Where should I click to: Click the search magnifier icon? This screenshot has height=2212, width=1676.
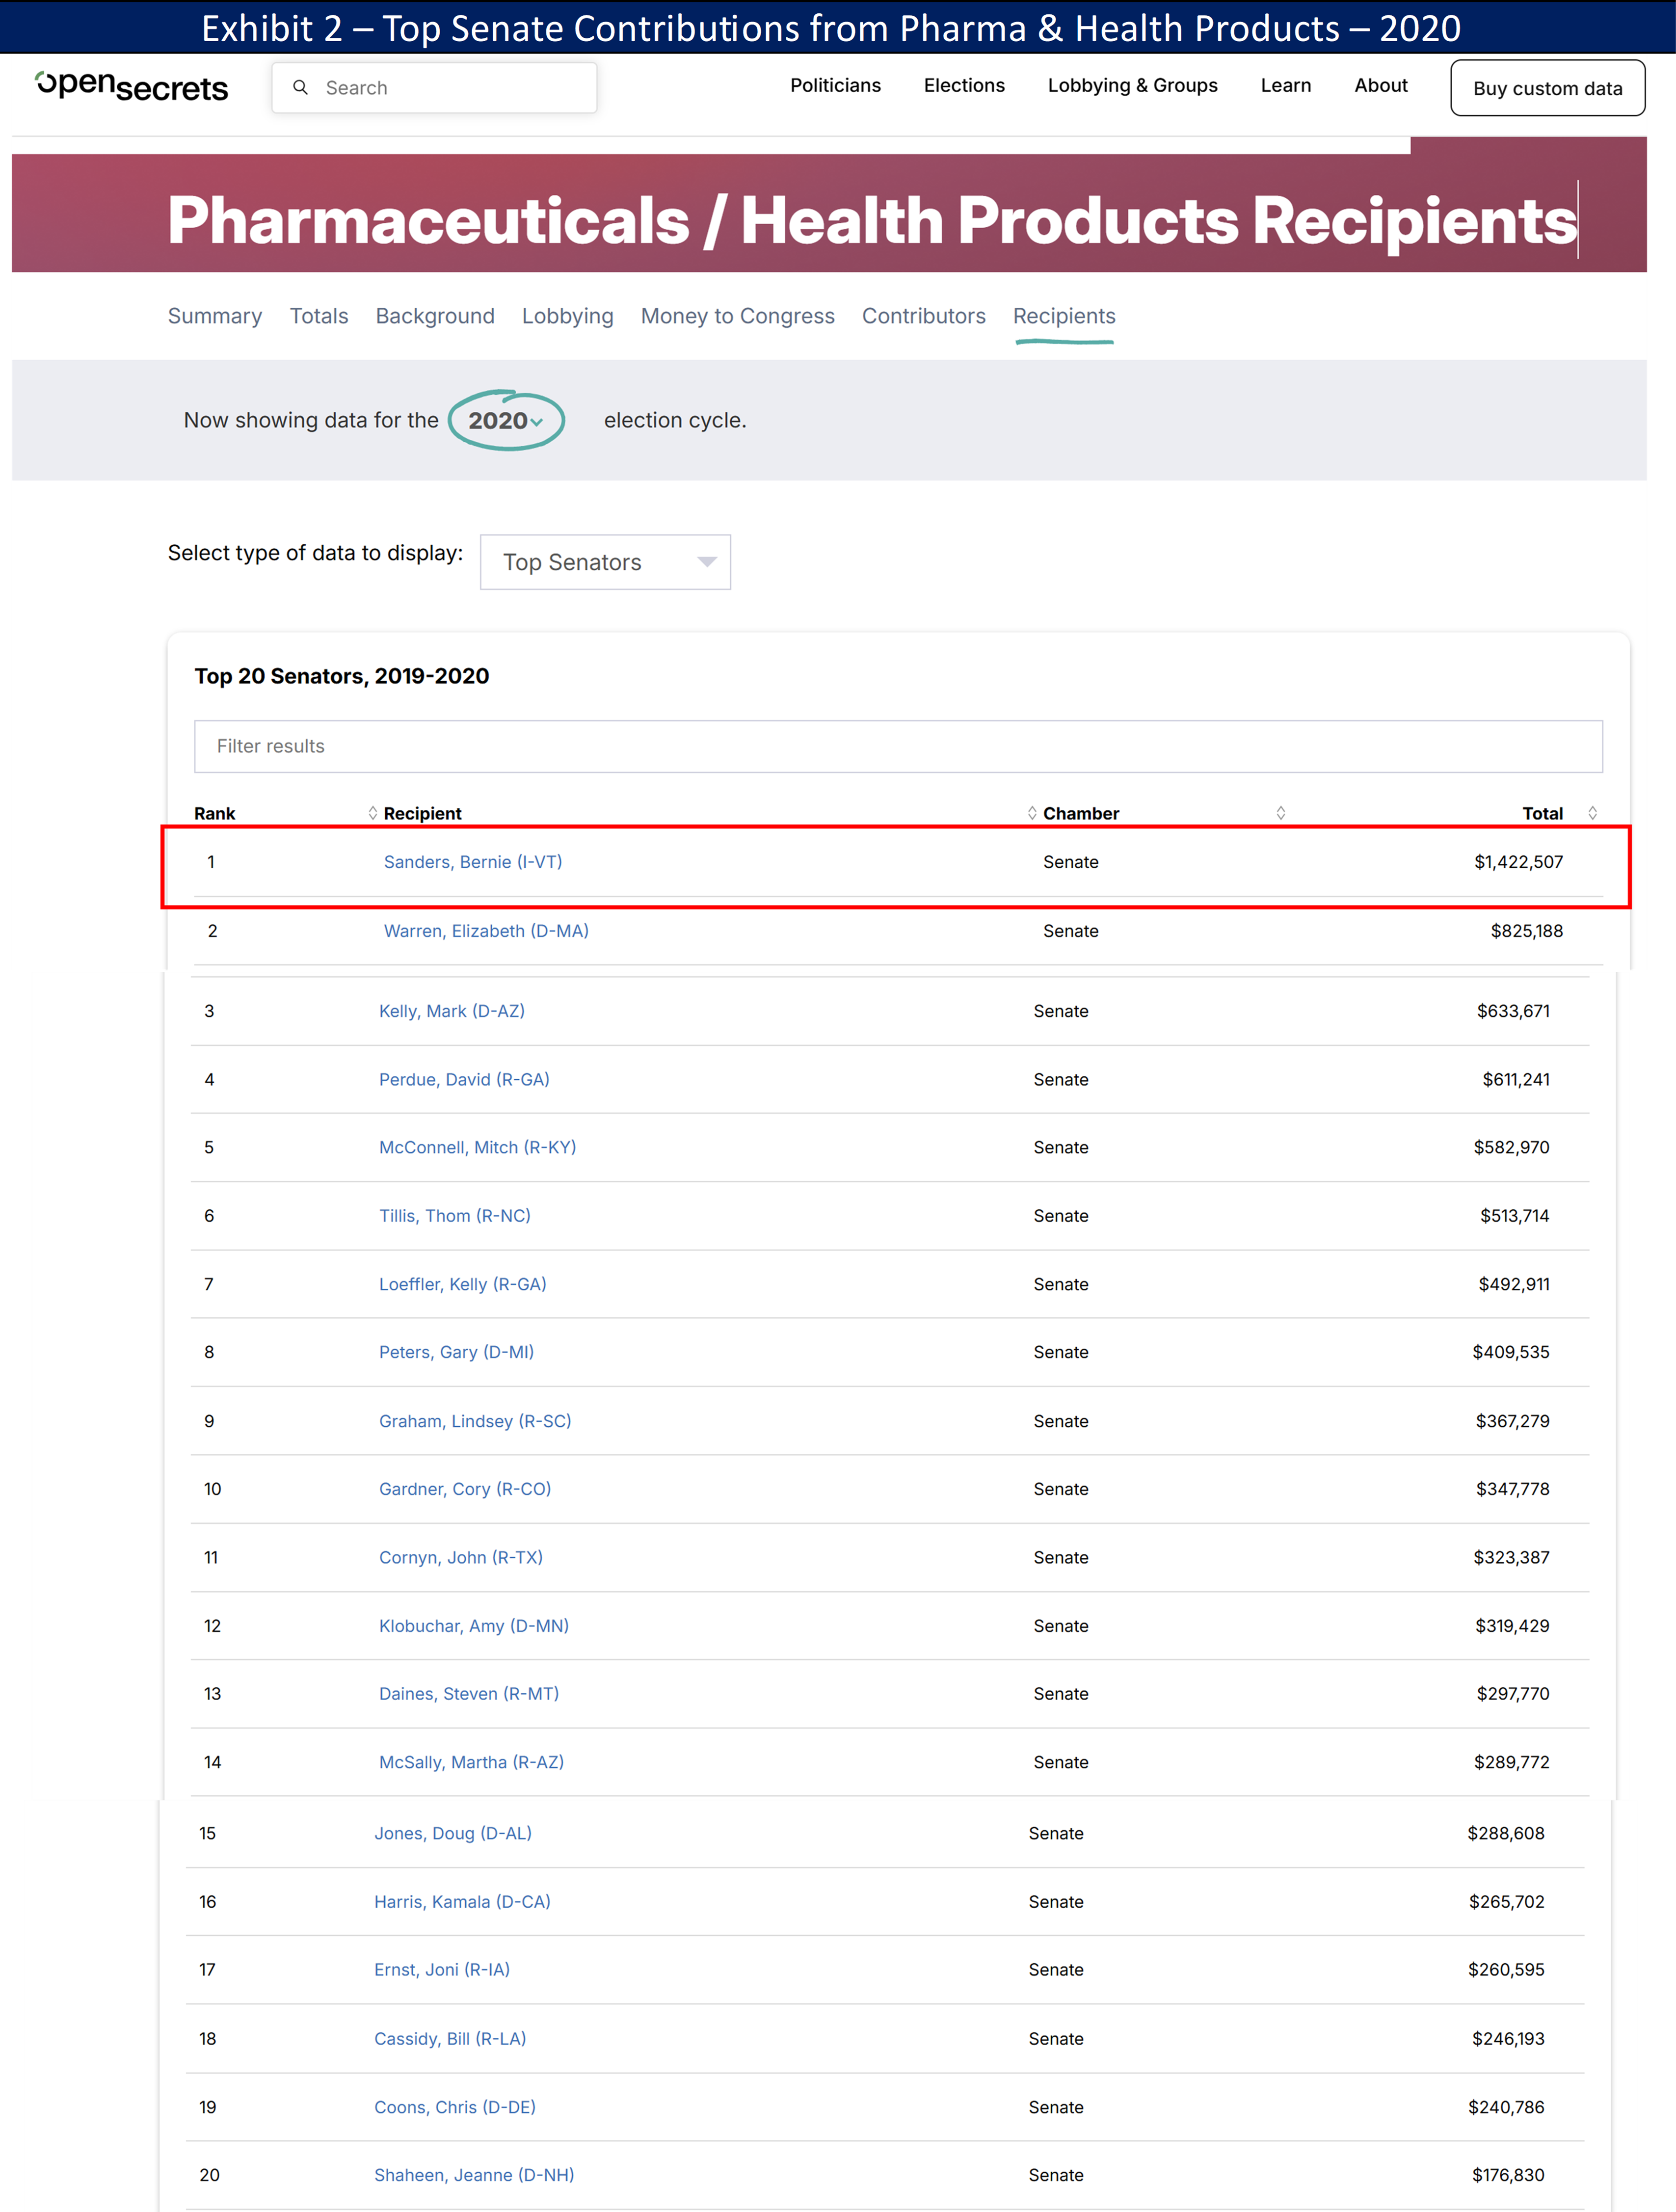[300, 88]
